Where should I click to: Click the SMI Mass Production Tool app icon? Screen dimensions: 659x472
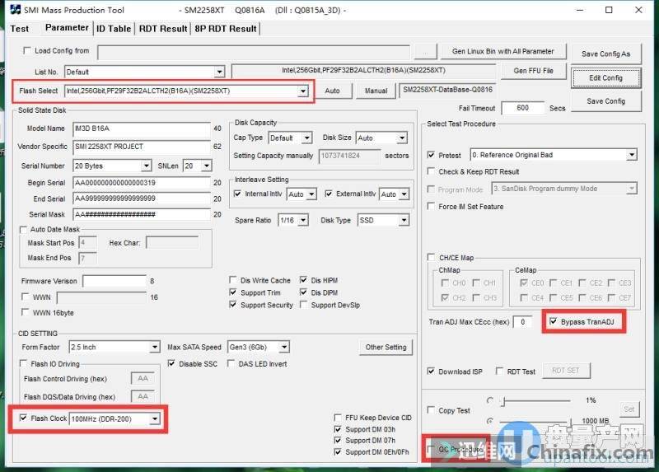(x=15, y=10)
